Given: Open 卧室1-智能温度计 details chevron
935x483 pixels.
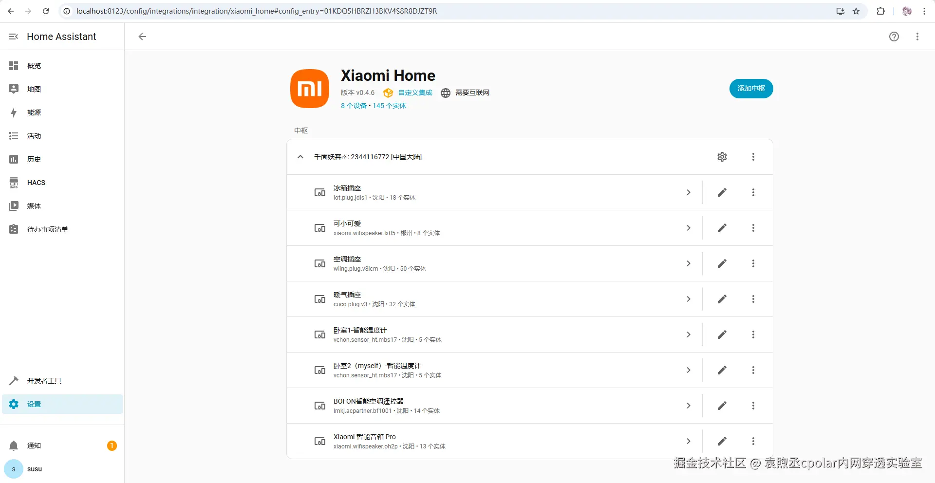Looking at the screenshot, I should [689, 334].
